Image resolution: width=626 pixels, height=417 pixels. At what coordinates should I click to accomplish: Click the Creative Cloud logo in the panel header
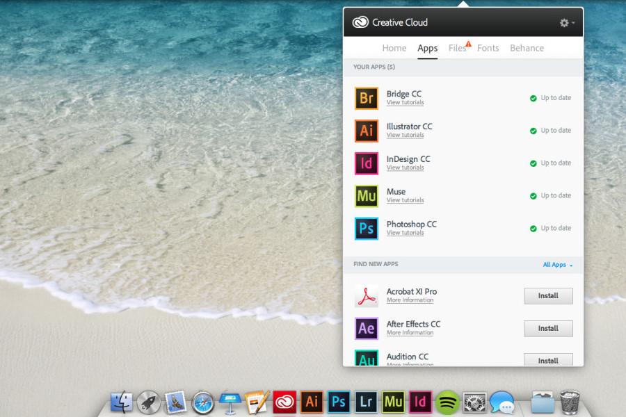[360, 22]
